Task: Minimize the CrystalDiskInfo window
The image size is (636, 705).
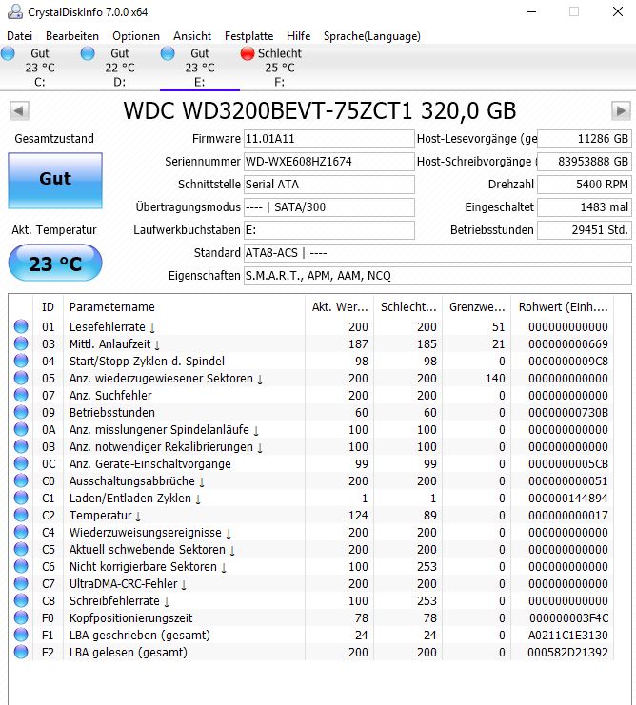Action: coord(531,11)
